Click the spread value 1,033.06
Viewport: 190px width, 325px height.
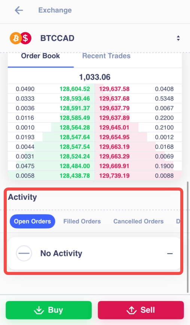tap(95, 77)
